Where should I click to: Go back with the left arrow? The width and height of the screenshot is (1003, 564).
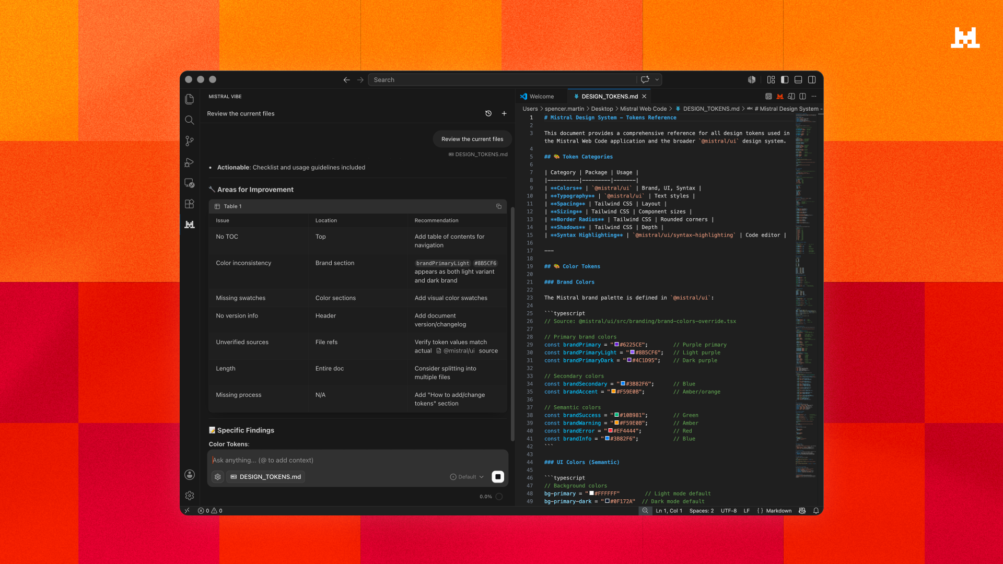(346, 80)
